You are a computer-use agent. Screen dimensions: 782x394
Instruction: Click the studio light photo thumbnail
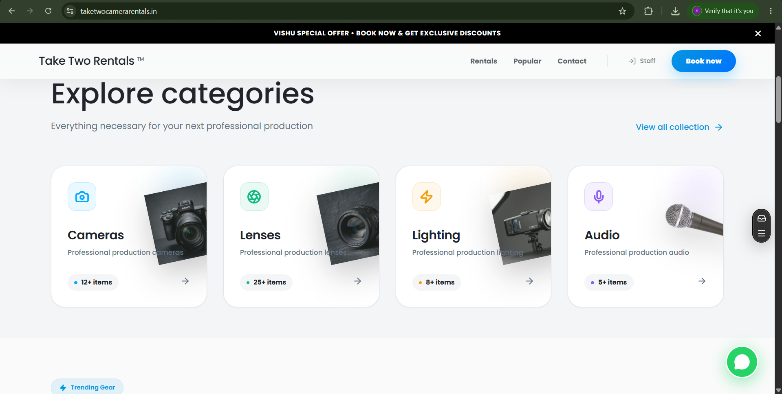pos(520,223)
